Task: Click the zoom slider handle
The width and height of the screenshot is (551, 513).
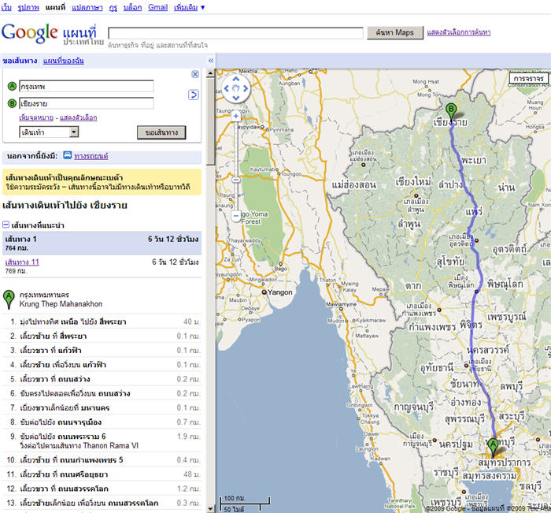Action: pos(236,180)
